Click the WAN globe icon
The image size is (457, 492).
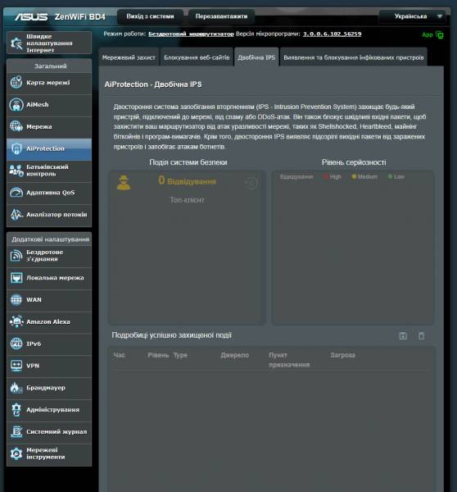pyautogui.click(x=16, y=300)
